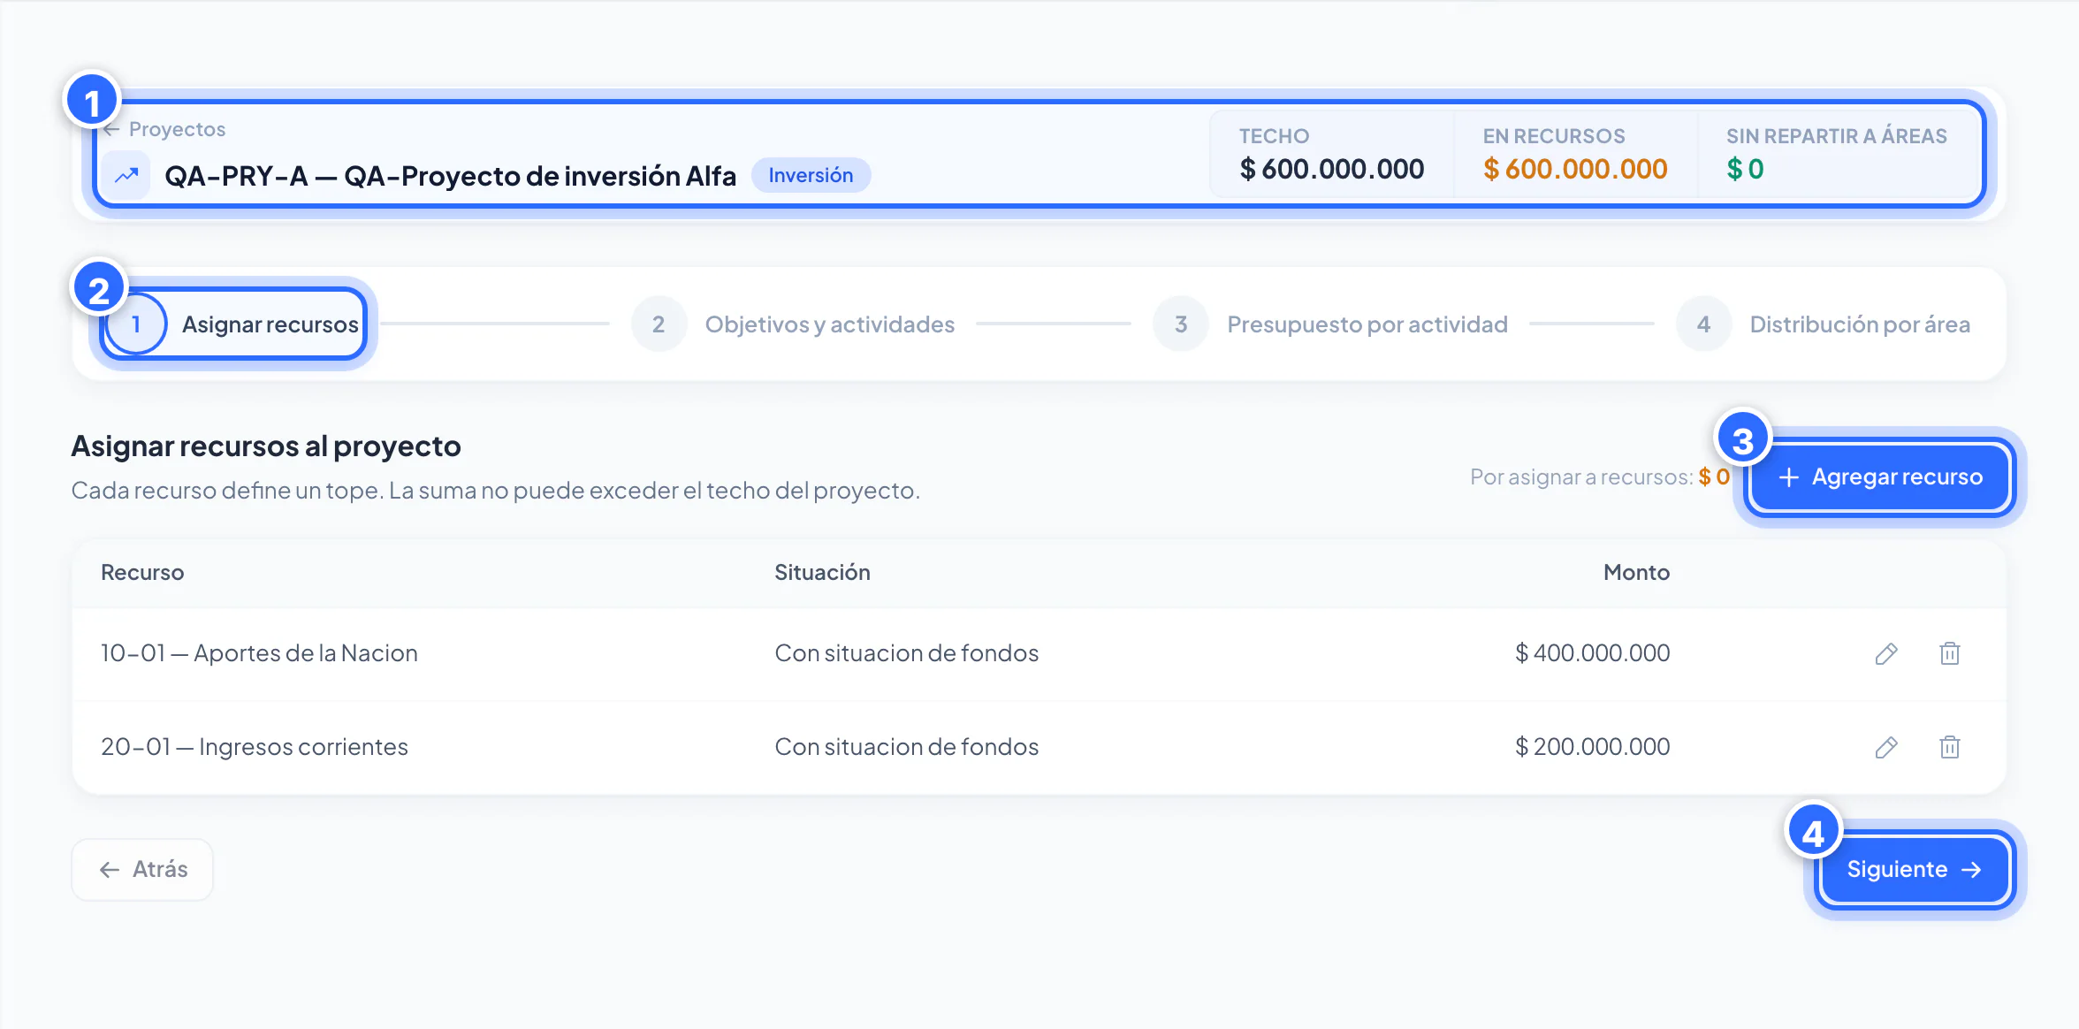Go to step 3 Presupuesto por actividad
The height and width of the screenshot is (1029, 2079).
(1330, 324)
